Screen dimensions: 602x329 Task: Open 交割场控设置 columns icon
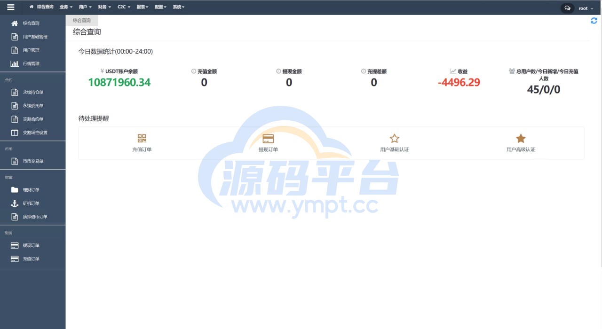[15, 133]
